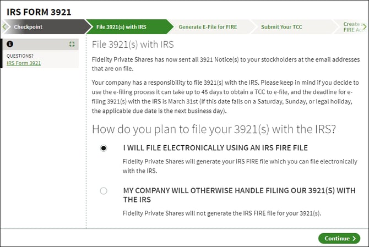
Task: Click the QUESTIONS? heading in sidebar
Action: pos(20,56)
